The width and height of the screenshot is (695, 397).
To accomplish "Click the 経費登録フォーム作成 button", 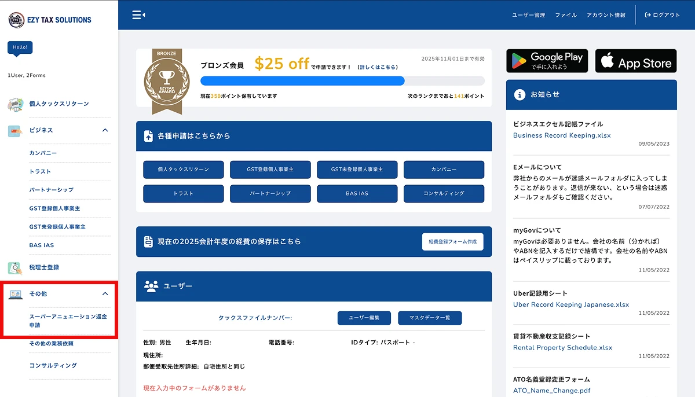I will 452,241.
